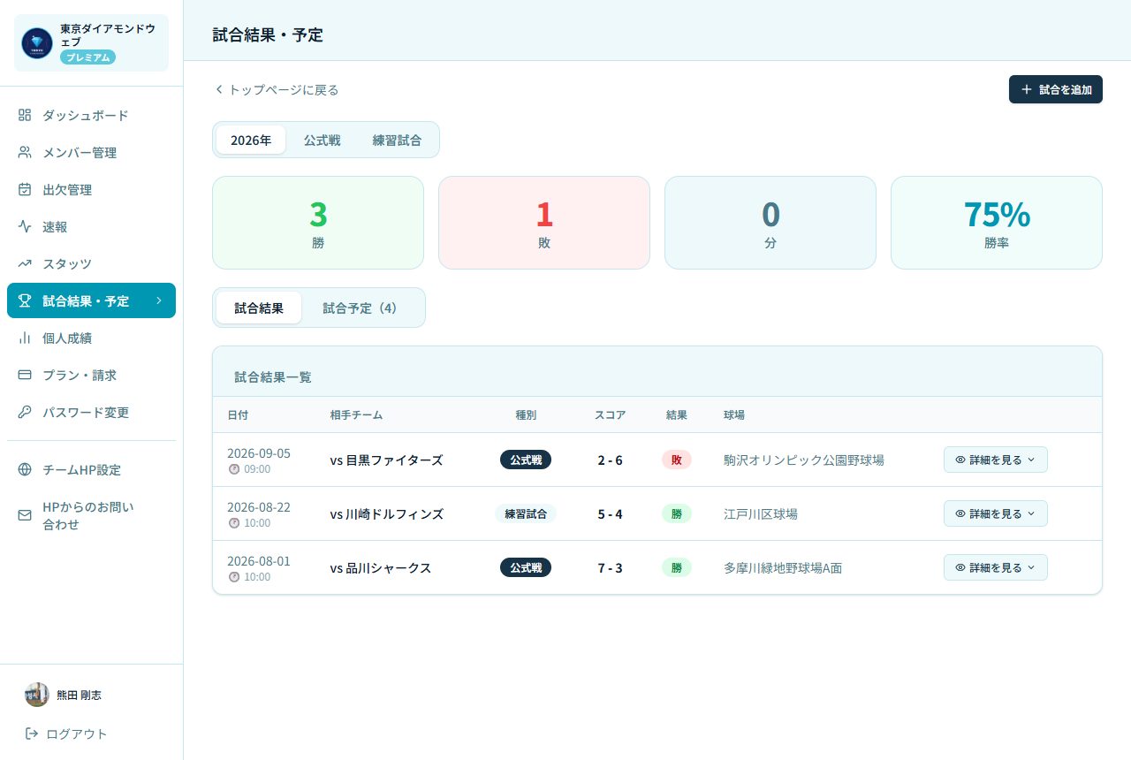
Task: Expand details chevron for 品川シャークス row
Action: coord(1031,567)
